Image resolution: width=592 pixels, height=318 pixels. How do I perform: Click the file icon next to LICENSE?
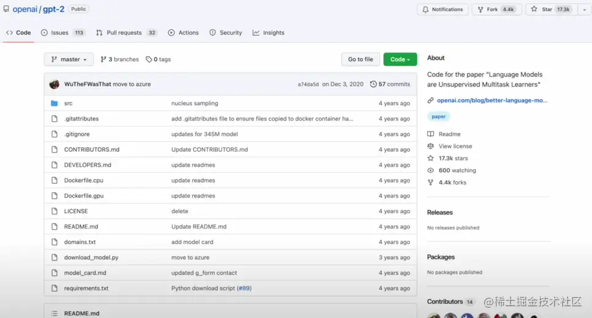[55, 211]
